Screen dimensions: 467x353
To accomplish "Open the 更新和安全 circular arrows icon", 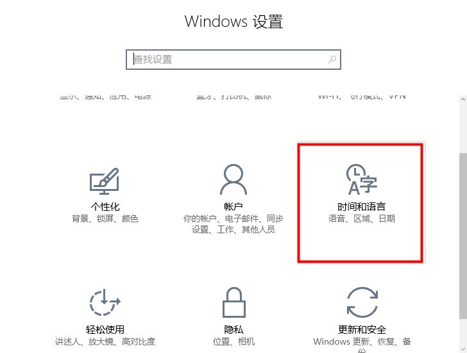I will point(362,302).
